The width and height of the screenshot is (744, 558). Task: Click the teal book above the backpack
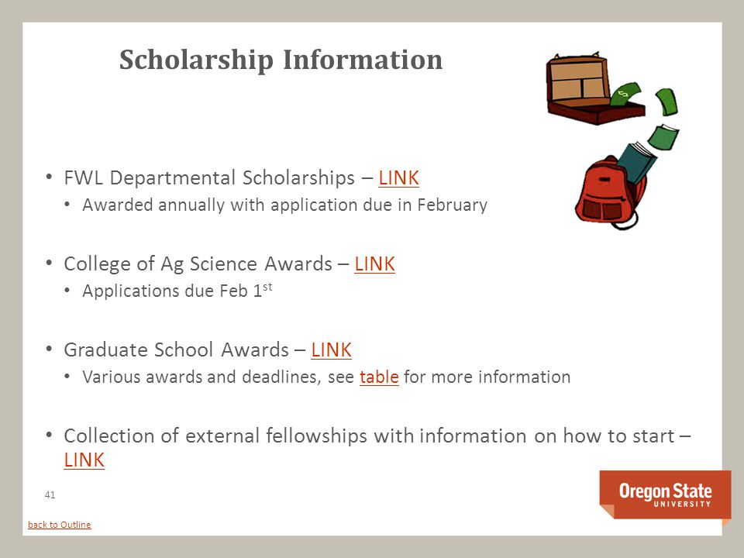(637, 162)
